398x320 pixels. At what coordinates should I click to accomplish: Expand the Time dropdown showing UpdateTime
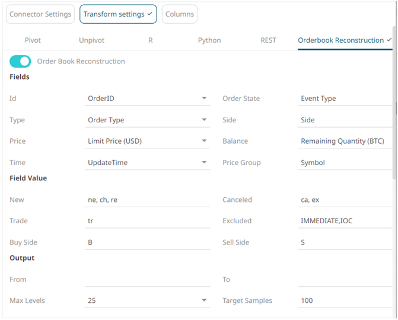click(x=148, y=163)
